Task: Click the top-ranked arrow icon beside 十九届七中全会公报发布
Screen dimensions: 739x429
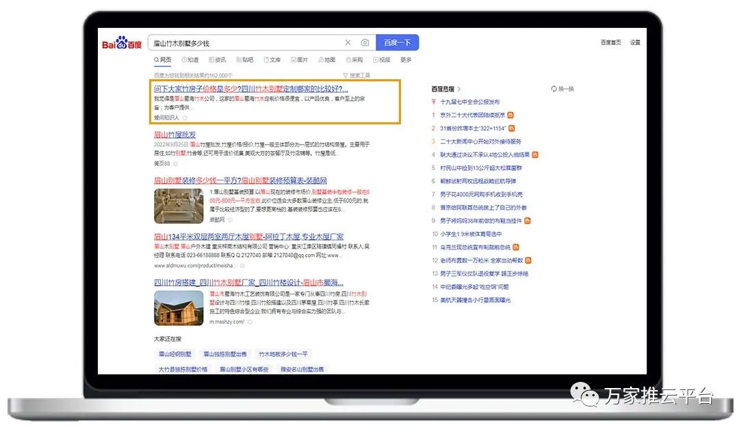Action: [433, 102]
